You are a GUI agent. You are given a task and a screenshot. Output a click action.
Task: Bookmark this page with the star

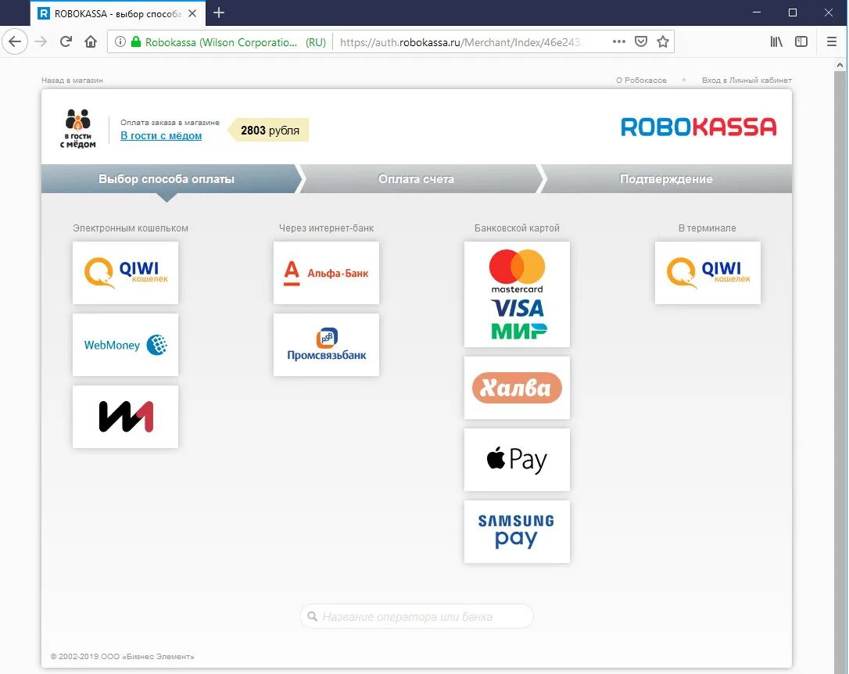[x=663, y=41]
